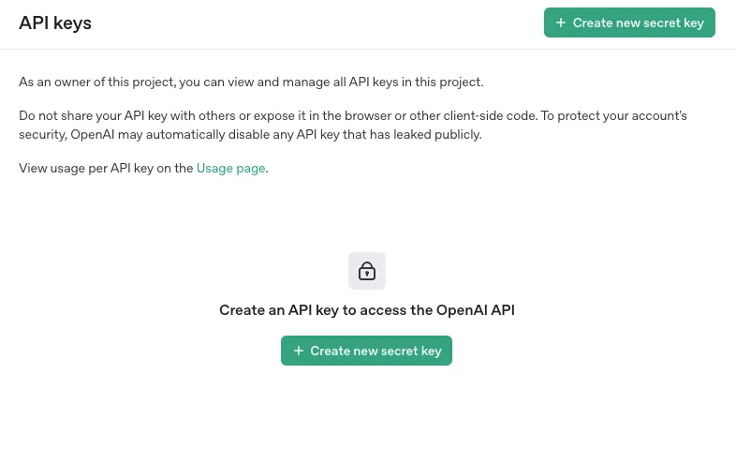This screenshot has height=449, width=736.
Task: Click the 'Do not share your API key' paragraph
Action: click(353, 125)
